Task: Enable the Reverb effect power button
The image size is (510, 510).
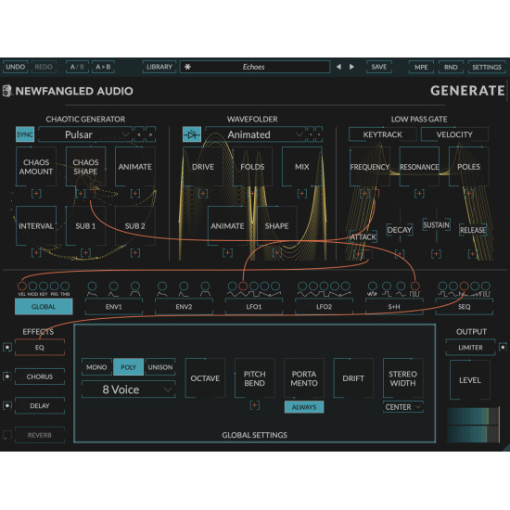Action: [x=7, y=435]
